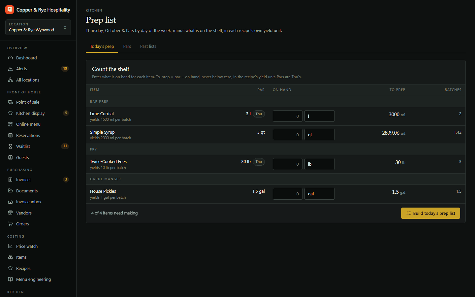
Task: Open the Menu engineering book icon
Action: [x=10, y=279]
